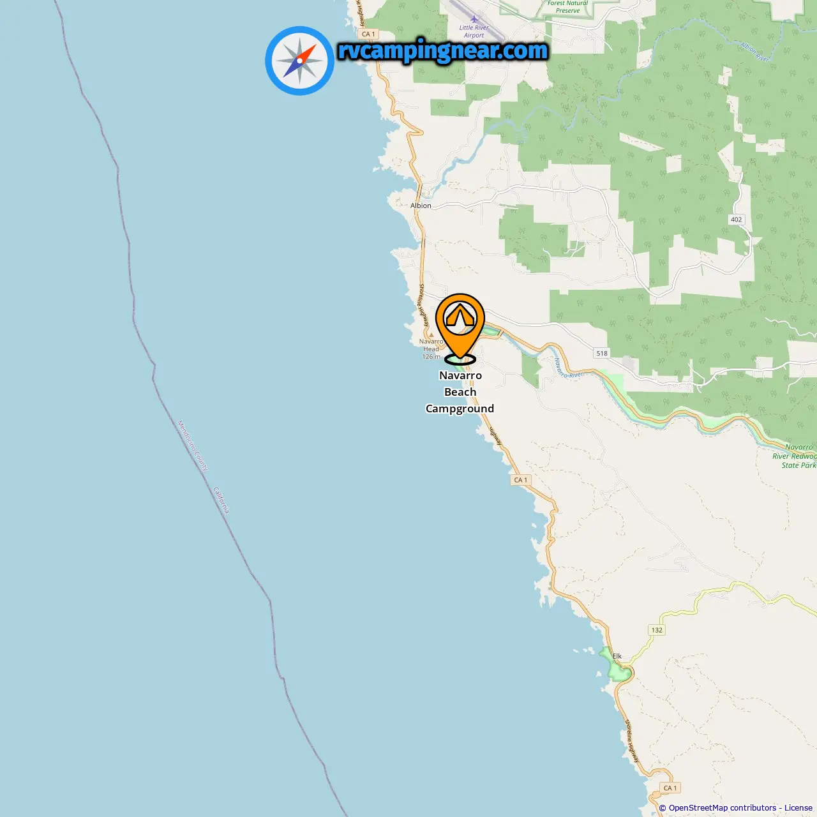Click the blue compass logo icon
Viewport: 817px width, 817px height.
(x=299, y=61)
